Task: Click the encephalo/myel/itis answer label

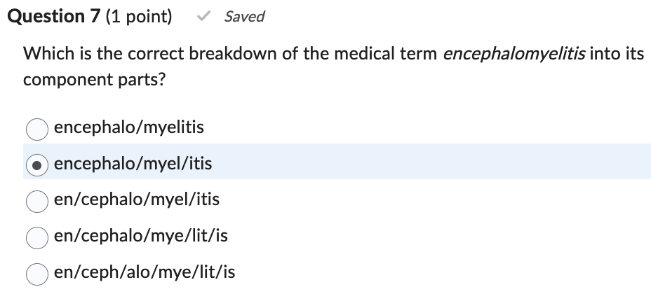Action: pos(133,164)
